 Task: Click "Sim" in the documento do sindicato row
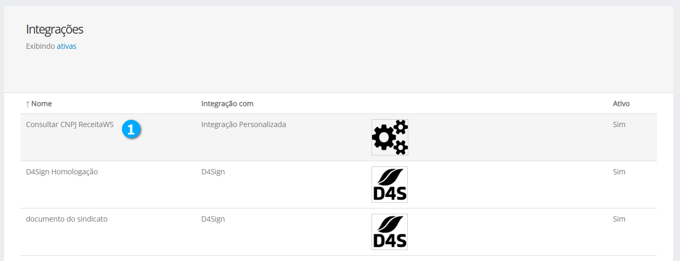pos(619,219)
